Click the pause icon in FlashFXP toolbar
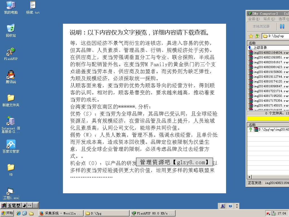Viewport: 289px width, 217px height. (x=282, y=26)
